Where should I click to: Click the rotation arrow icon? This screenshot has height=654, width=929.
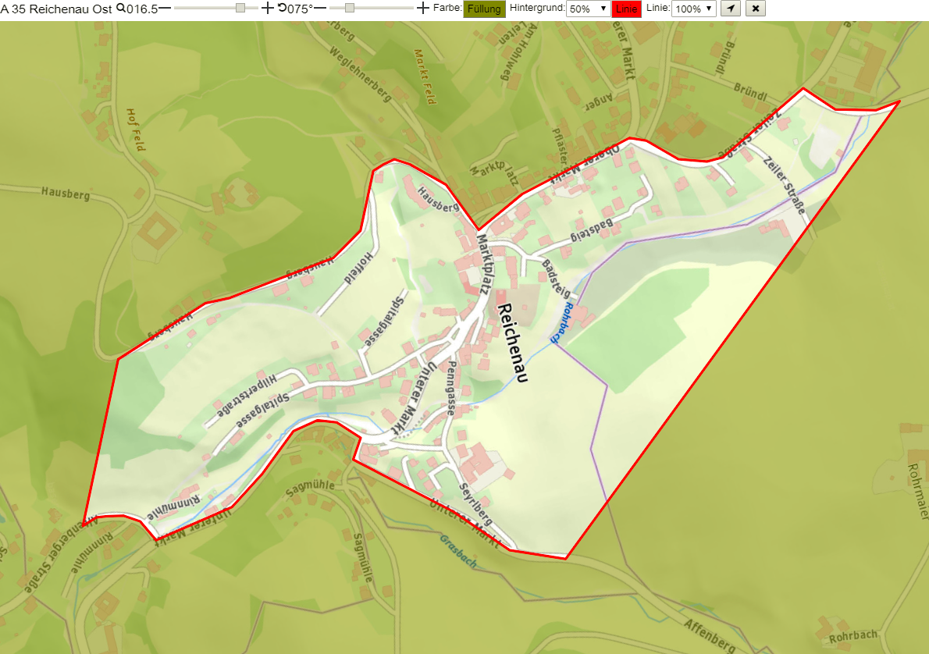(x=282, y=8)
